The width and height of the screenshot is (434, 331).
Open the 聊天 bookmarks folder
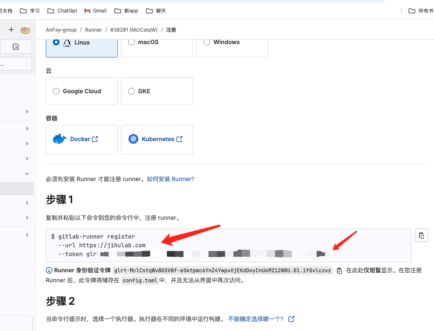pos(156,11)
